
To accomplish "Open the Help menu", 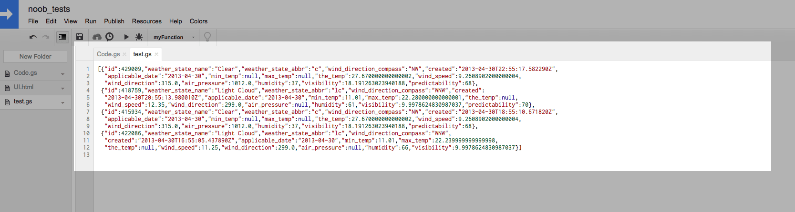I will 176,21.
